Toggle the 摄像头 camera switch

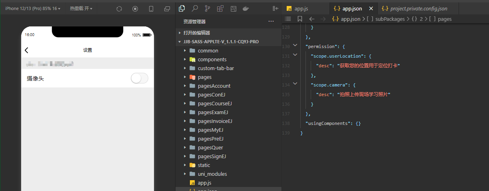coord(140,78)
